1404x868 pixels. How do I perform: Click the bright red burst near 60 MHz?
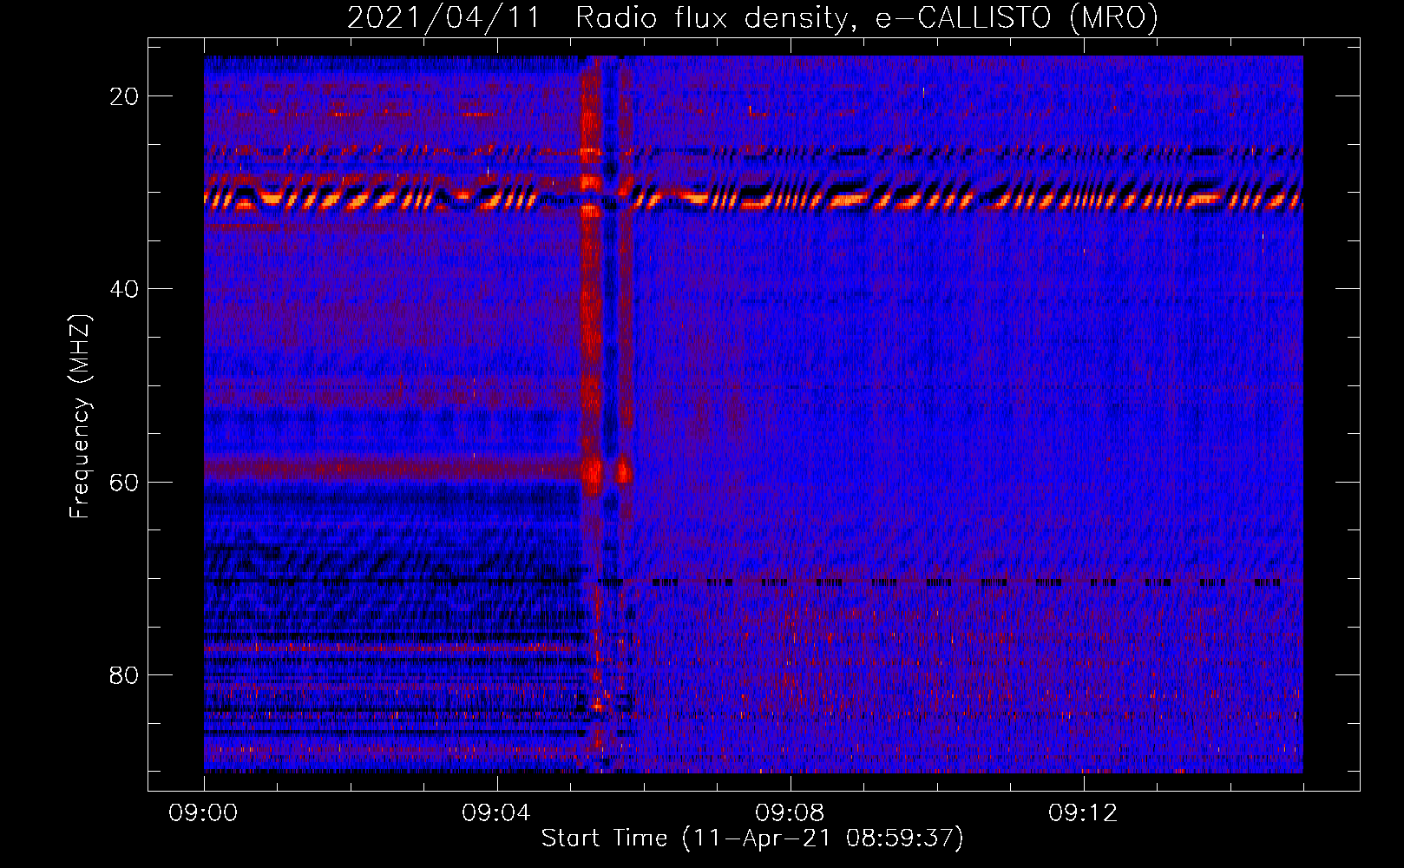point(594,472)
